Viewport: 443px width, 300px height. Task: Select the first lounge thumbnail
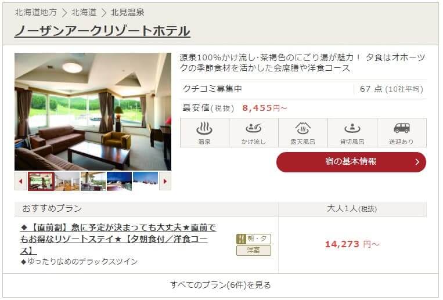[x=41, y=181]
